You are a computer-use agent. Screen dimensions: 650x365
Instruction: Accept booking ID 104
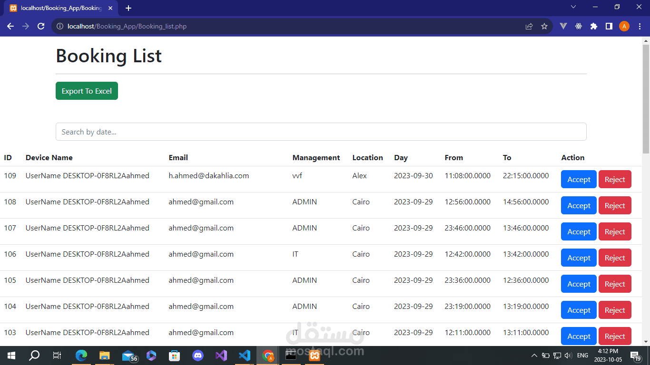coord(579,310)
